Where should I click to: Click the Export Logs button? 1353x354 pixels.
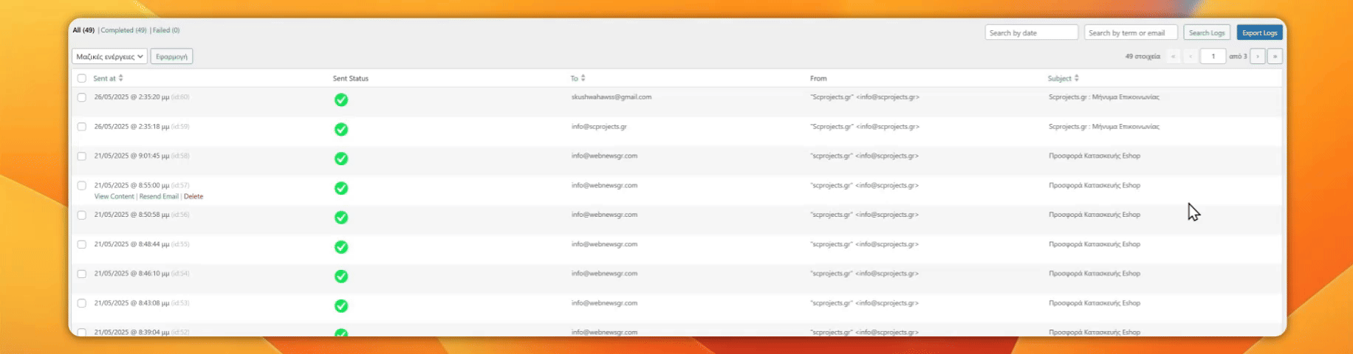1259,32
